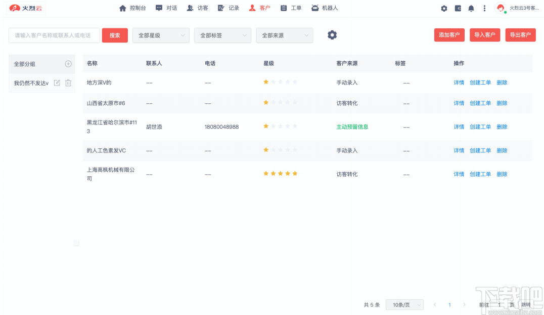Click the 客户来源 column header
This screenshot has width=544, height=315.
point(347,63)
